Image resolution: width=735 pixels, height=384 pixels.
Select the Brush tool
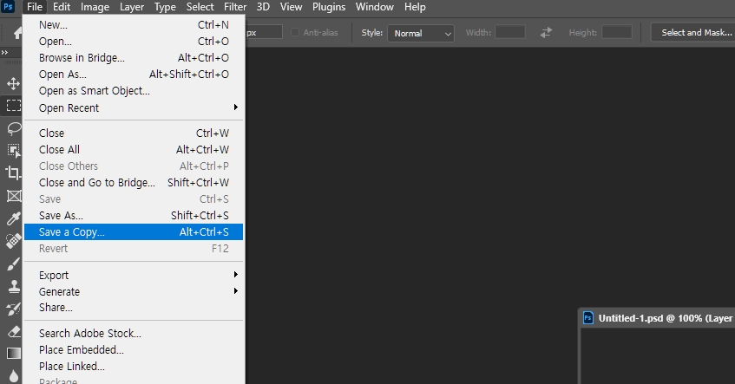tap(13, 264)
